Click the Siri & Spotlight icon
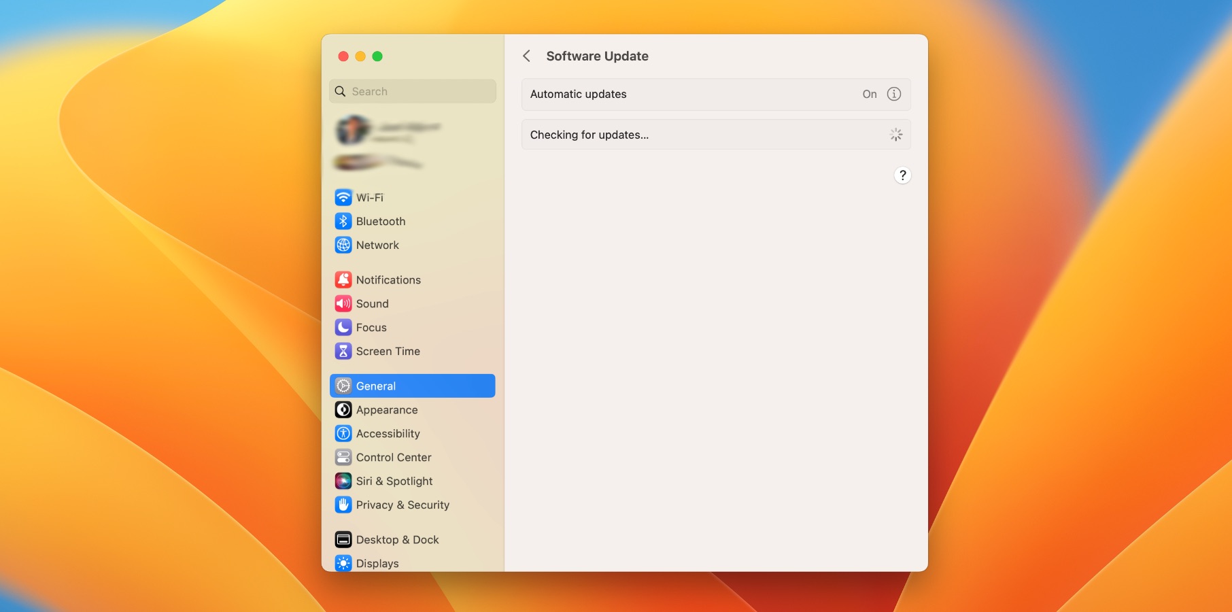This screenshot has width=1232, height=612. (x=343, y=481)
